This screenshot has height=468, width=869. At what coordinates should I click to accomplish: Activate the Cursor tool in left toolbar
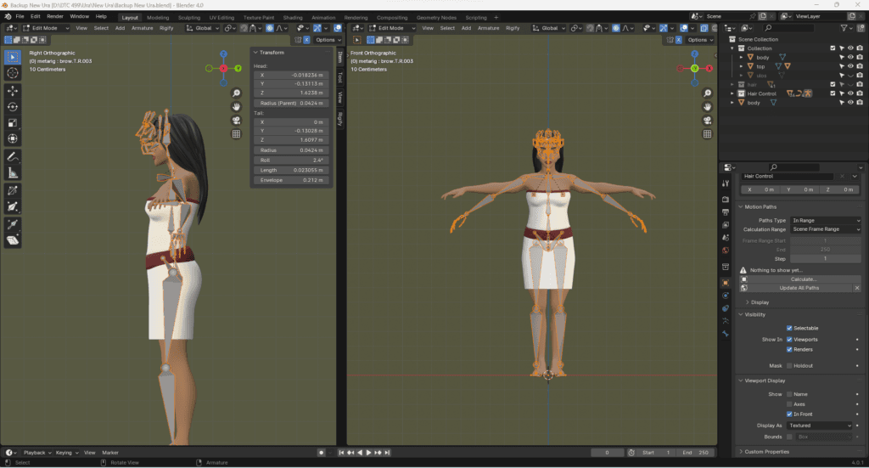click(x=13, y=73)
